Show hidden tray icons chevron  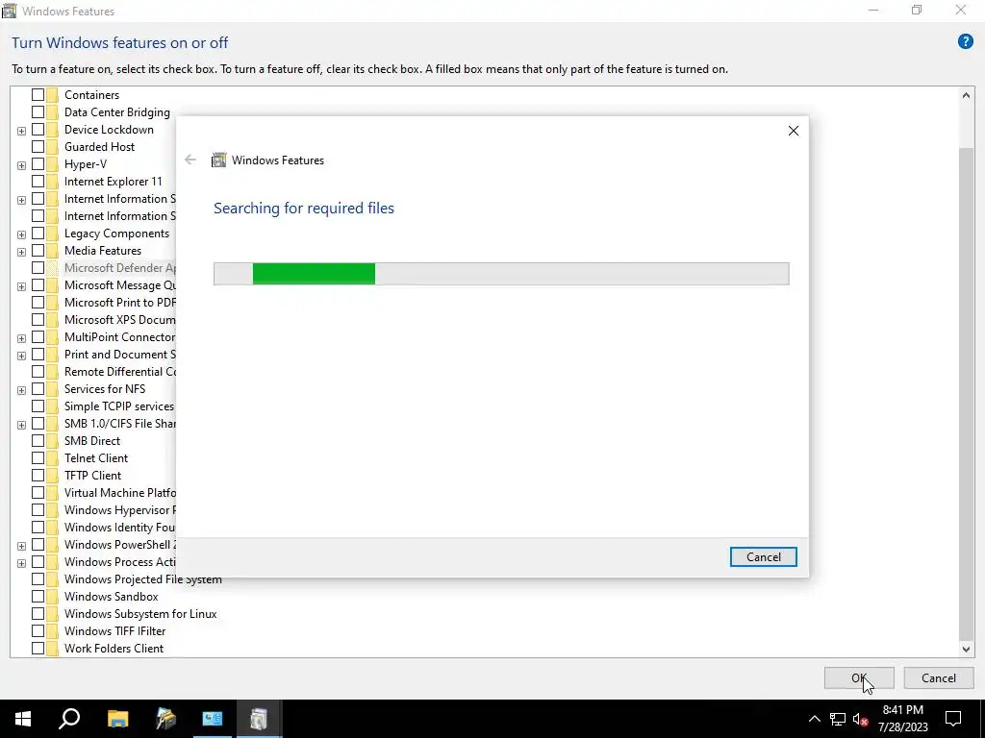click(x=814, y=719)
